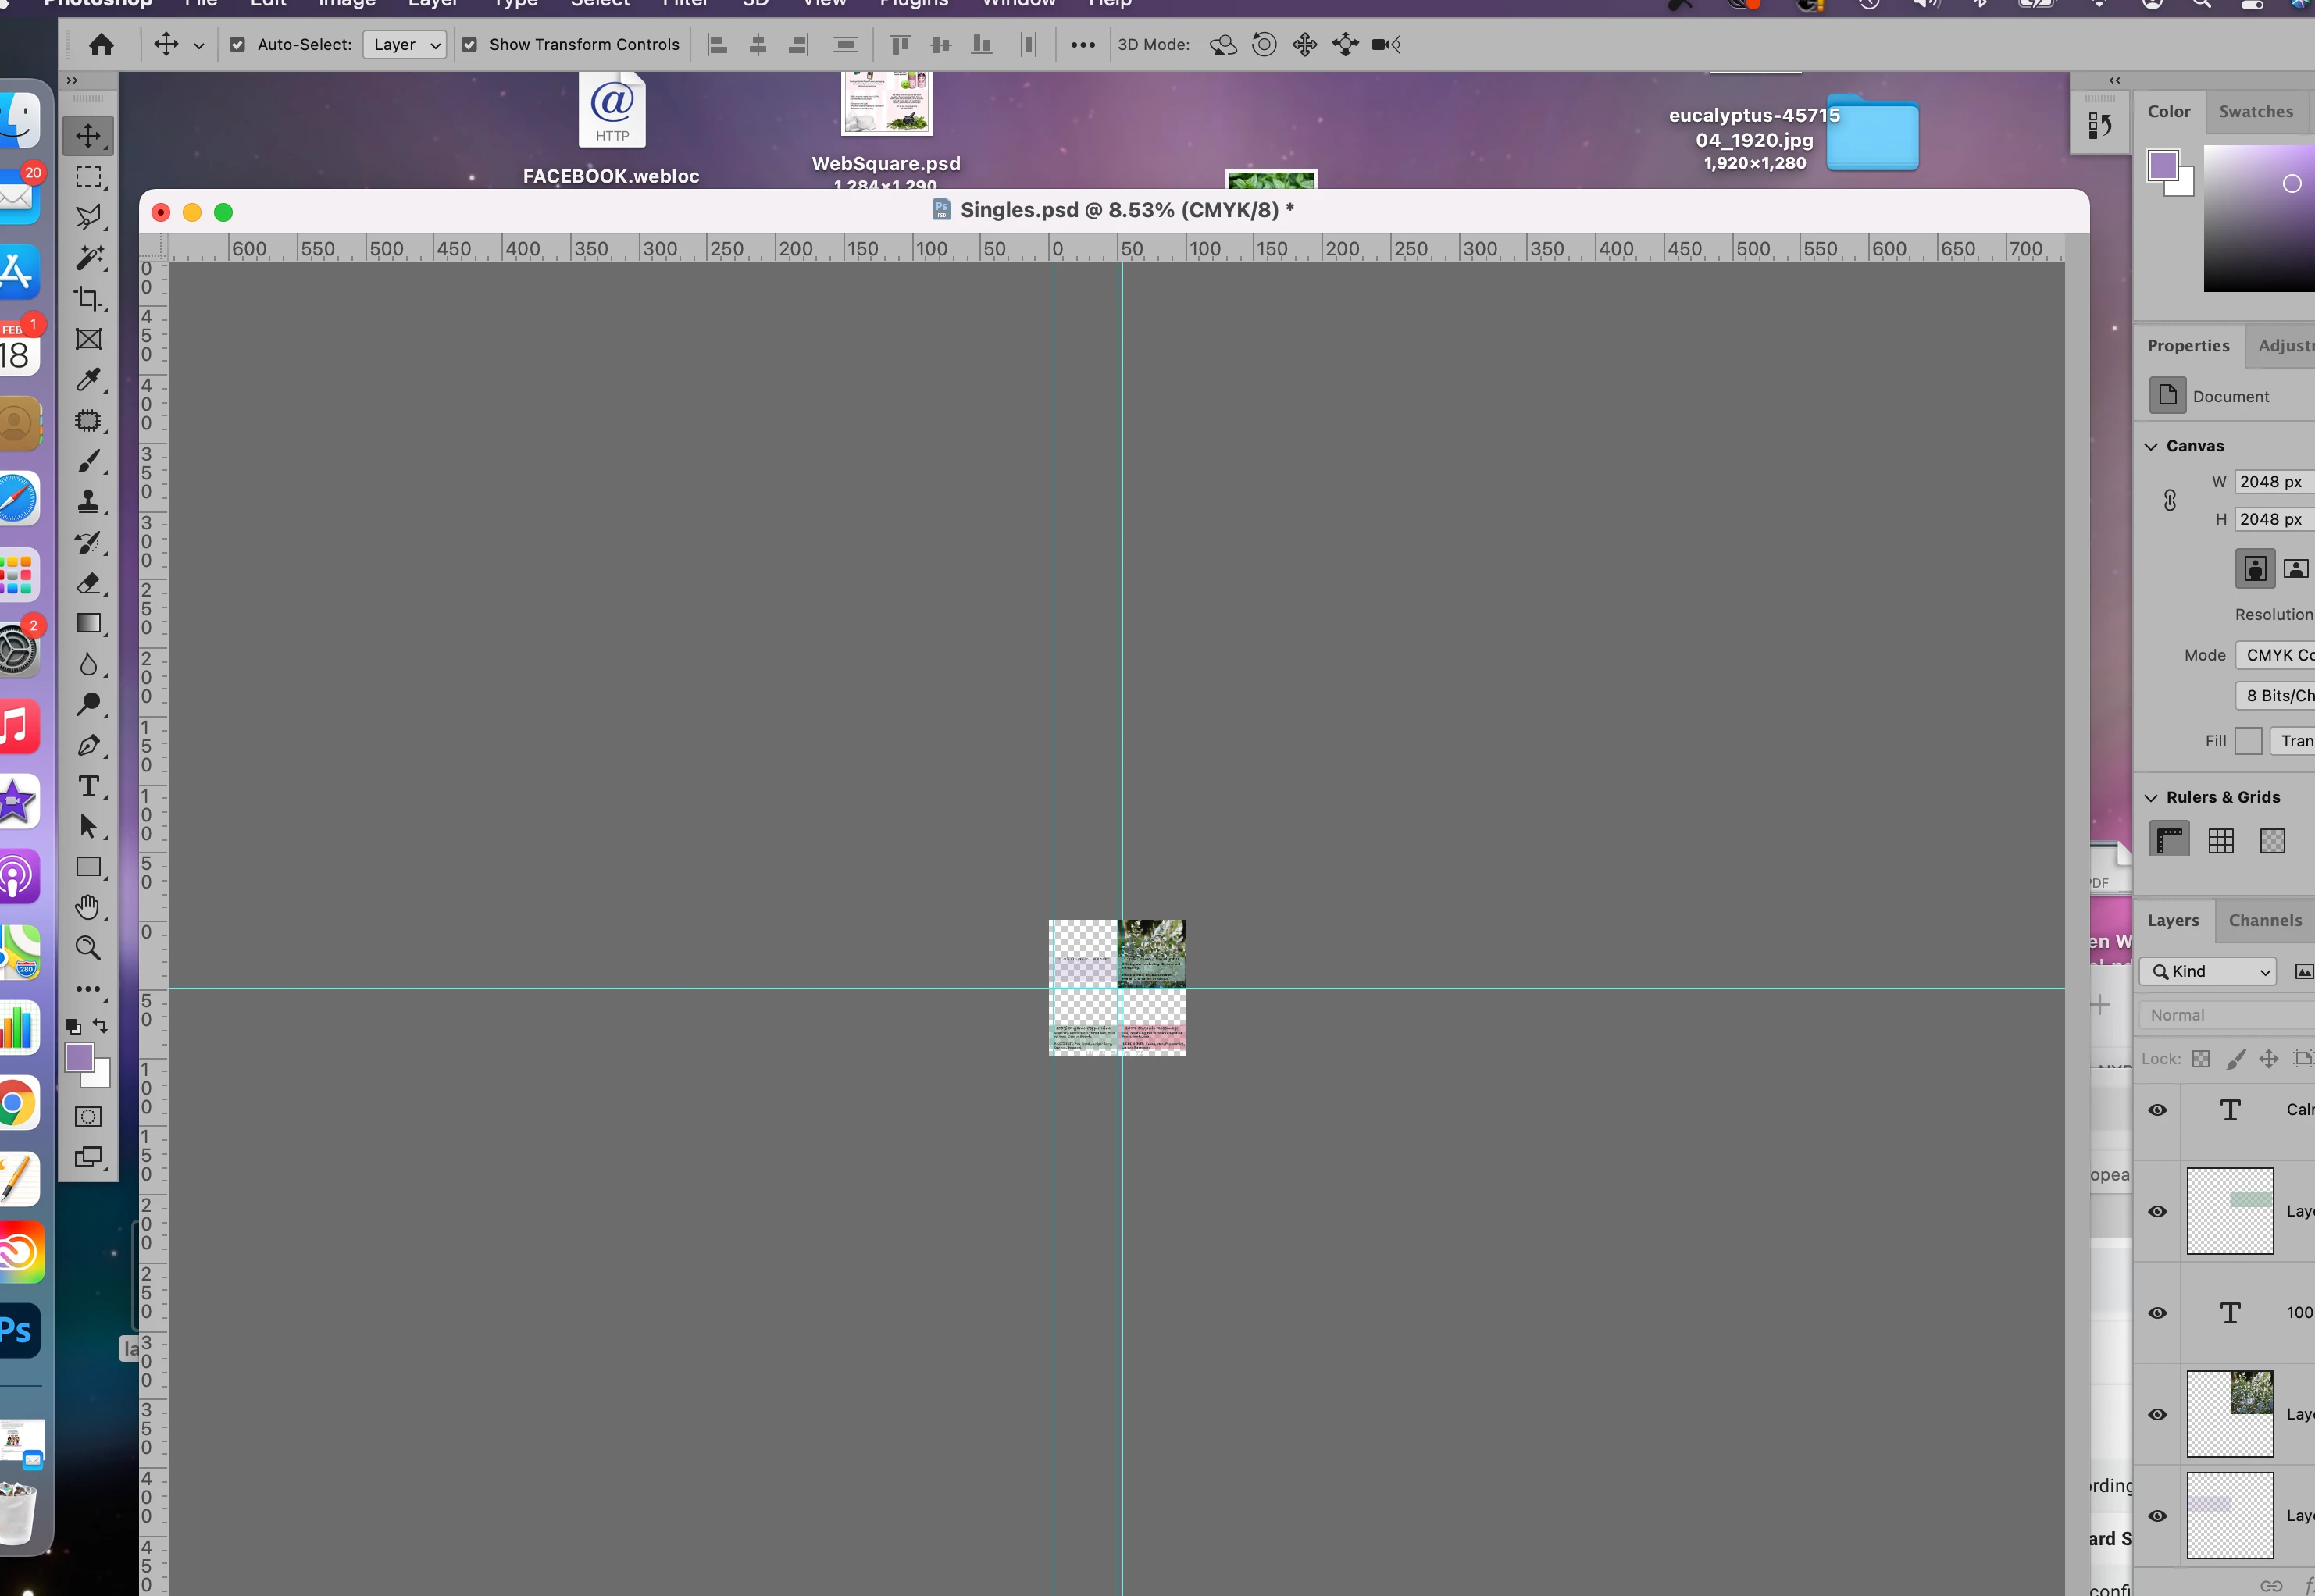Select the Eyedropper tool
This screenshot has width=2315, height=1596.
click(88, 380)
